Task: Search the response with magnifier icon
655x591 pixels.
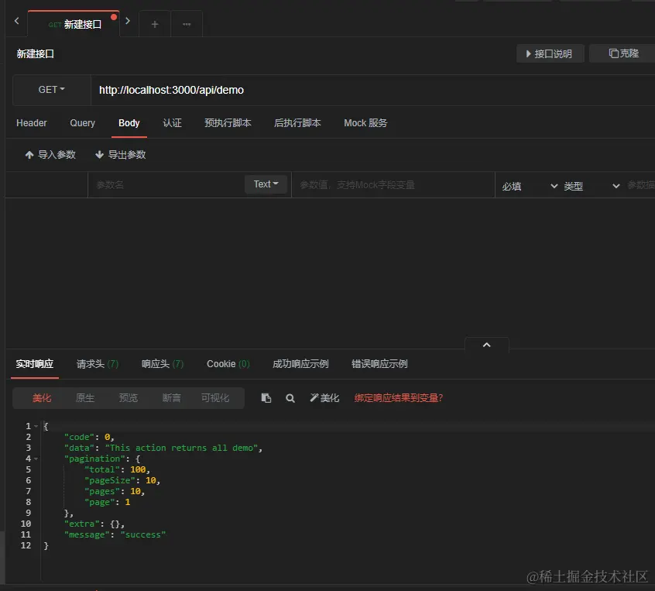Action: coord(290,398)
